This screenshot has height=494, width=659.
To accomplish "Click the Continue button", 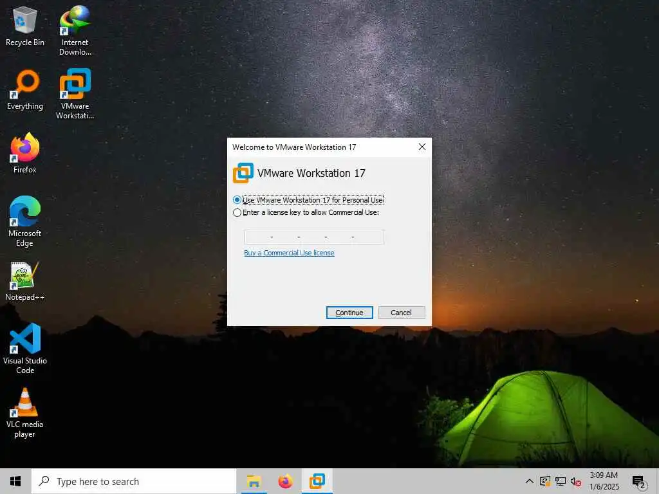I will [349, 313].
